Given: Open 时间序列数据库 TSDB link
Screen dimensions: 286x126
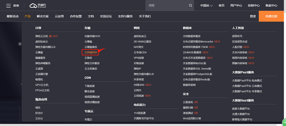Looking at the screenshot, I should pyautogui.click(x=195, y=47).
